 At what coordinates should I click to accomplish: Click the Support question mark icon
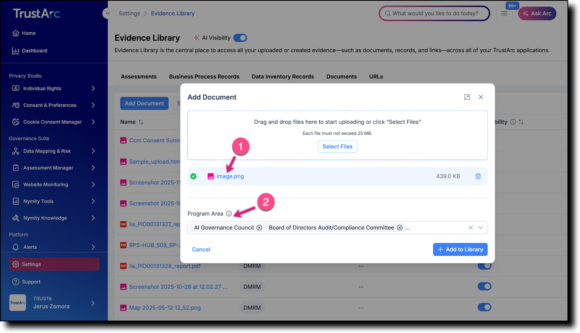pyautogui.click(x=16, y=282)
